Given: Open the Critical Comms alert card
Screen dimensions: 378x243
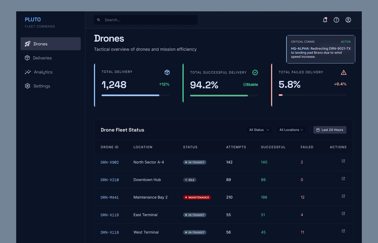Looking at the screenshot, I should click(321, 49).
